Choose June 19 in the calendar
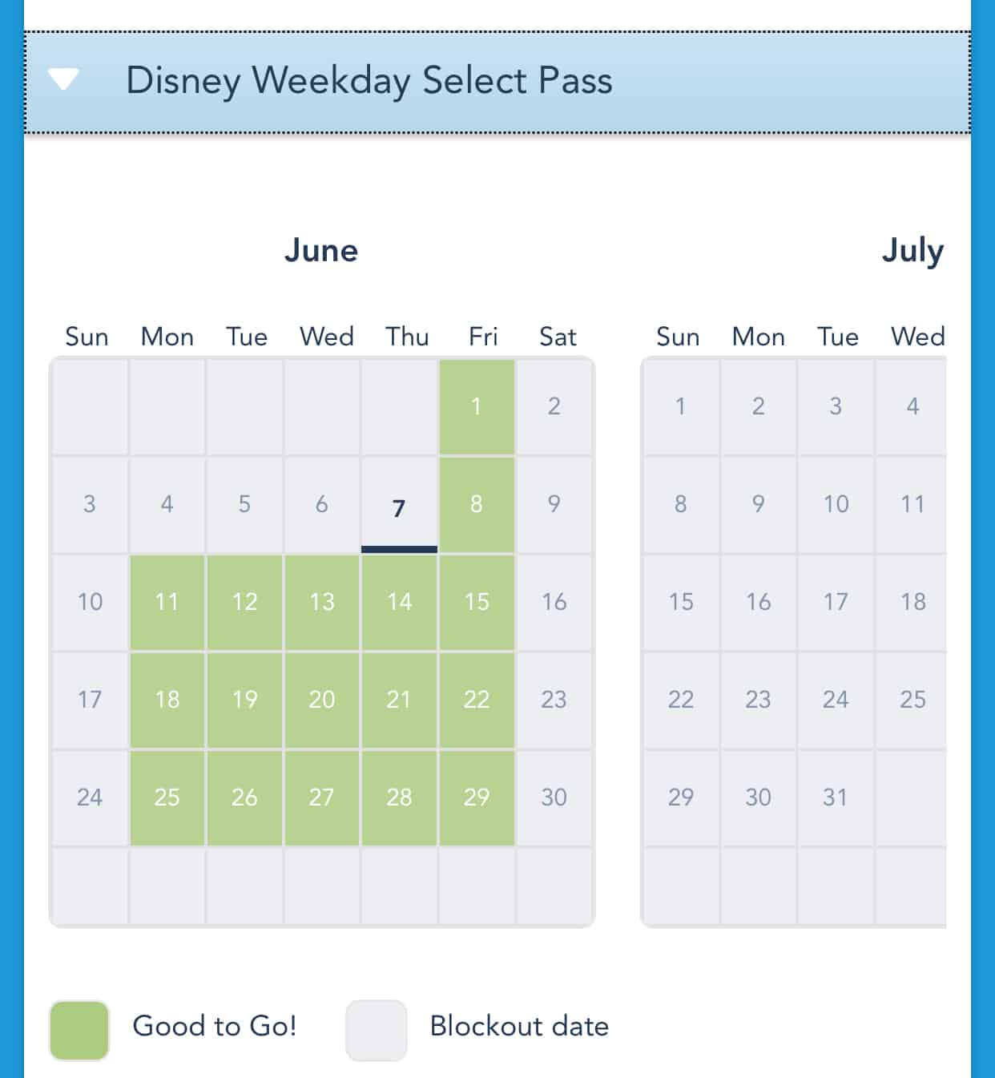Viewport: 995px width, 1078px height. [244, 700]
